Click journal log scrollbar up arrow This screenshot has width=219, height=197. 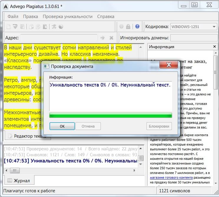point(141,149)
